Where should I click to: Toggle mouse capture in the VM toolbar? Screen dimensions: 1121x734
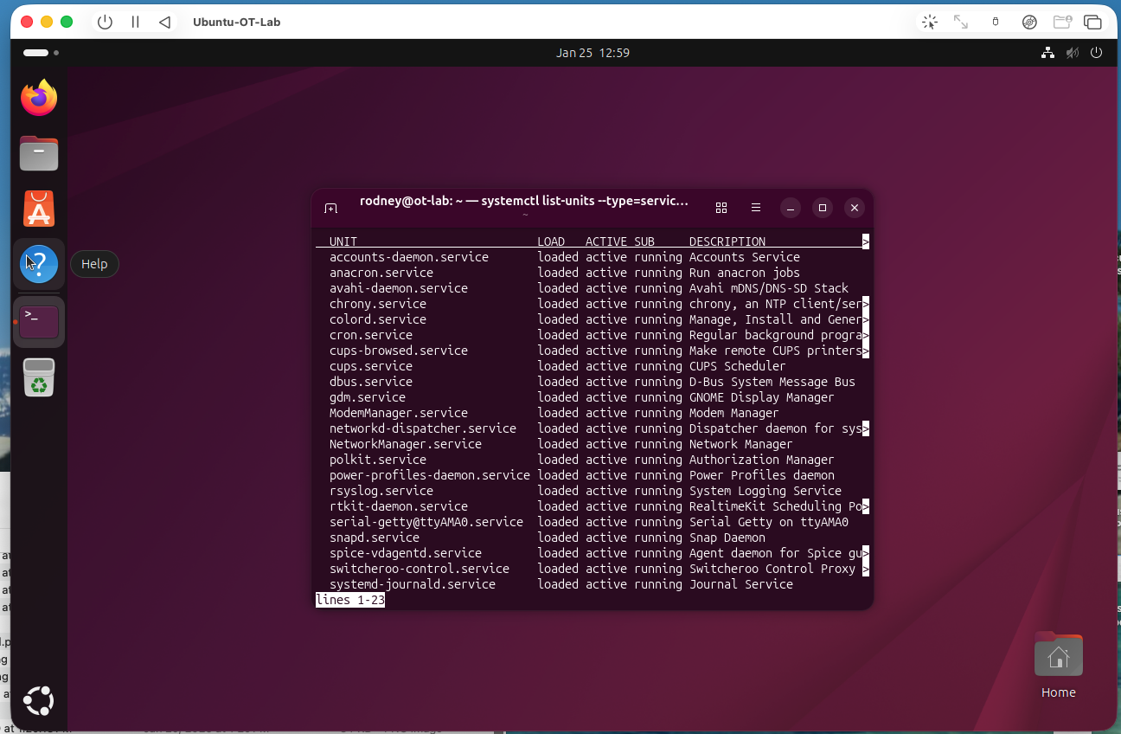tap(930, 22)
